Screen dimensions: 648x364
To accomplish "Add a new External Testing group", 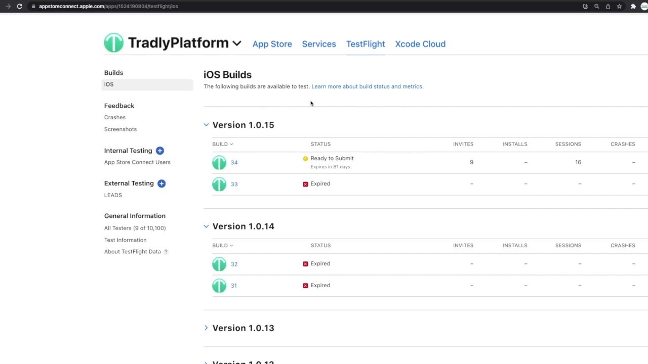I will click(x=161, y=184).
